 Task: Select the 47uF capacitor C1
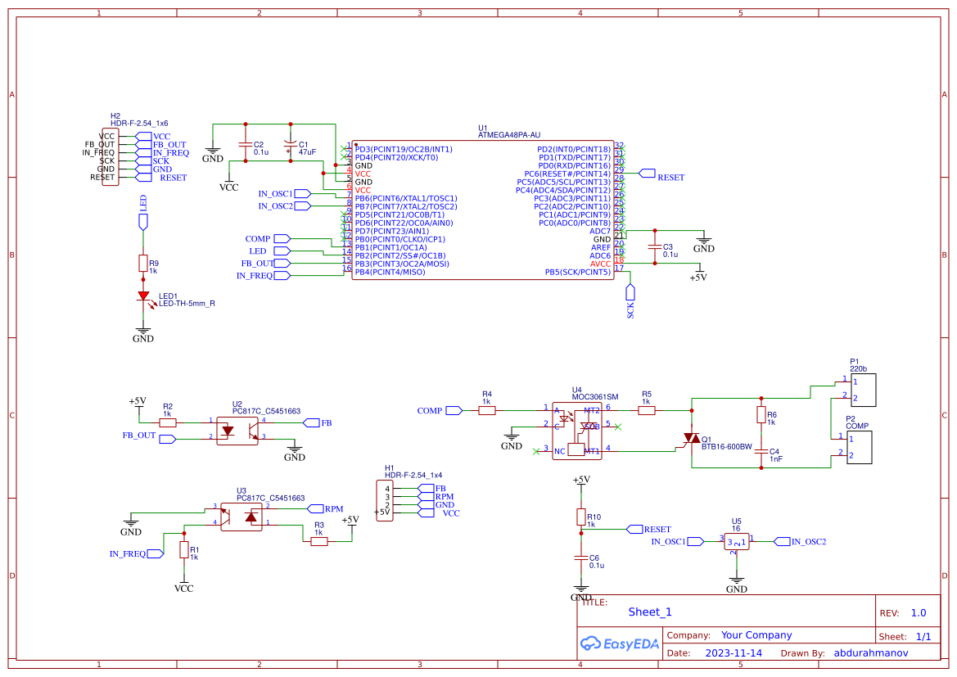(291, 146)
